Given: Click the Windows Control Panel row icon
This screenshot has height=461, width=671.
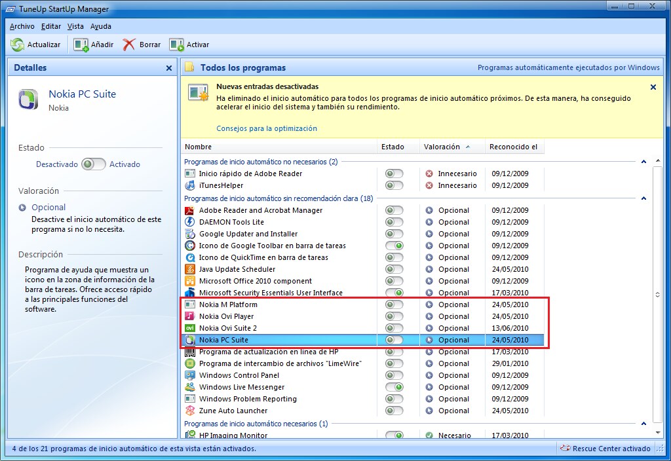Looking at the screenshot, I should pos(189,375).
